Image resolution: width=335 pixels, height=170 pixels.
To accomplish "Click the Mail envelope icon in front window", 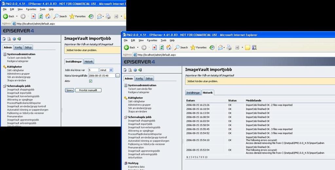I will point(220,47).
